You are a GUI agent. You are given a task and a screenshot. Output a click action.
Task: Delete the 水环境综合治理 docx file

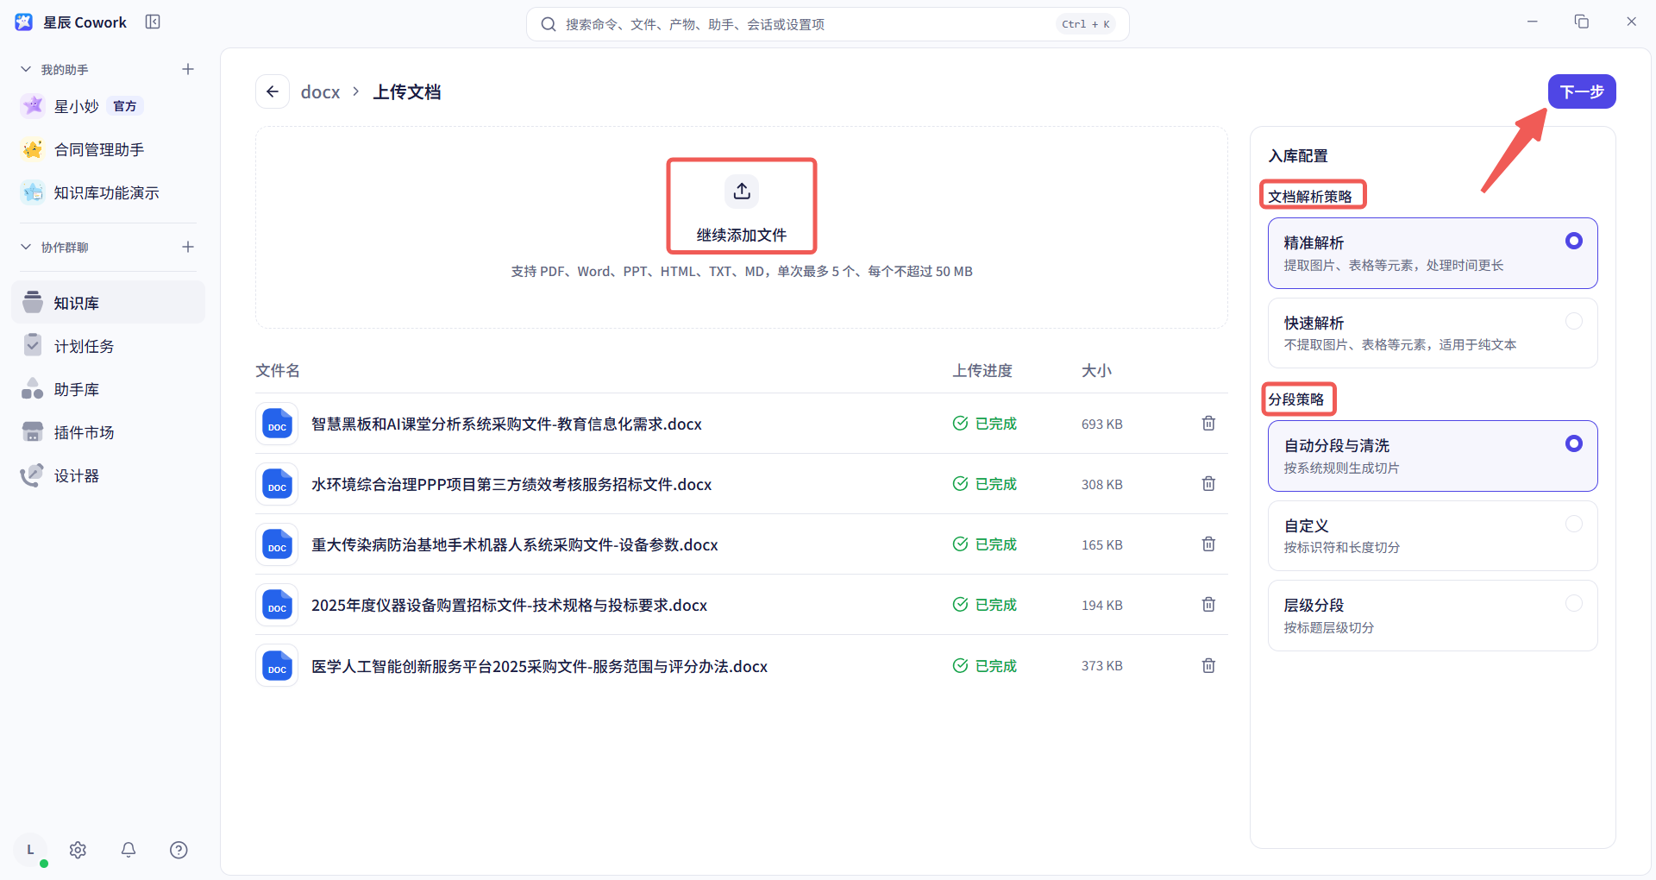(1208, 484)
